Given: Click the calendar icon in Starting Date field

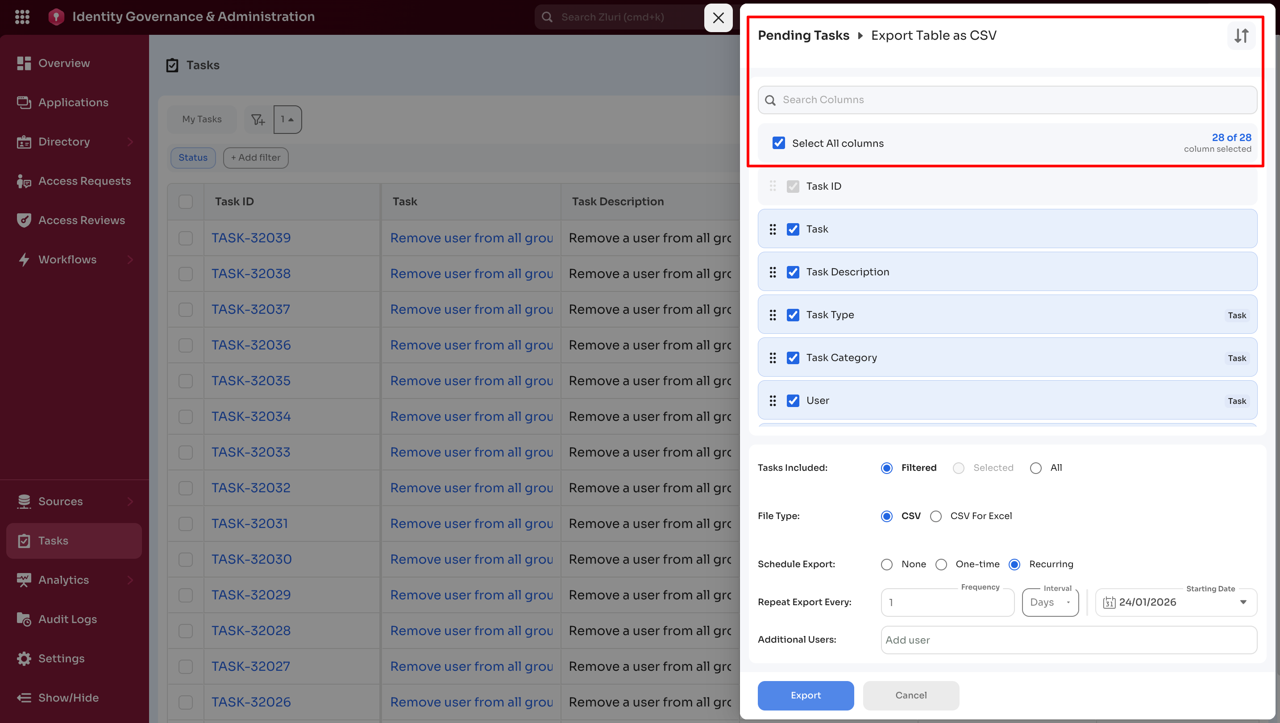Looking at the screenshot, I should (1110, 602).
